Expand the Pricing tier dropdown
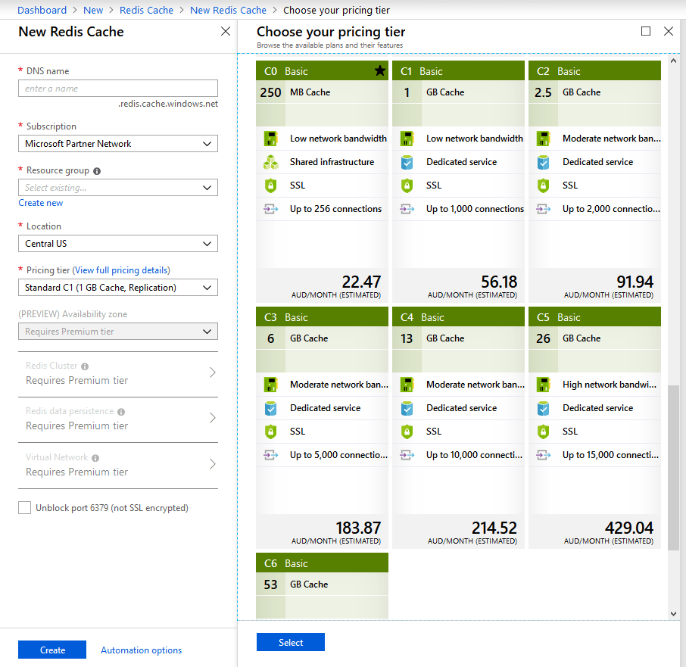The height and width of the screenshot is (667, 686). click(x=117, y=288)
